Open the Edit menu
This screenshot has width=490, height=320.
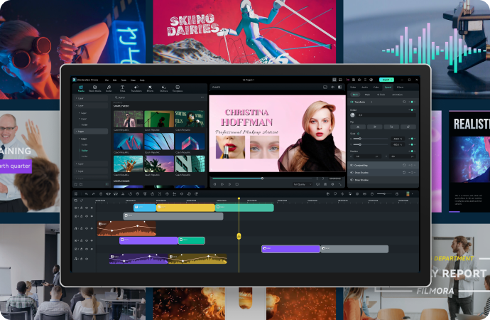point(114,80)
